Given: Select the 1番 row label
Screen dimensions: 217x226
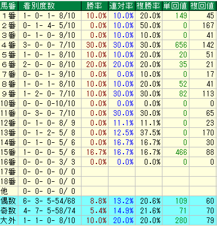Looking at the screenshot, I should (9, 15).
